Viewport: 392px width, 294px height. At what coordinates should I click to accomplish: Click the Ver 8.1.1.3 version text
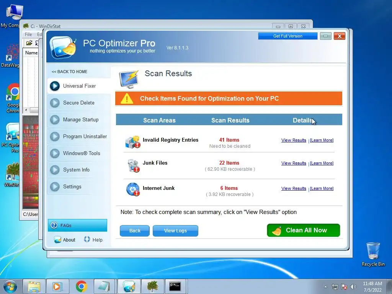177,48
